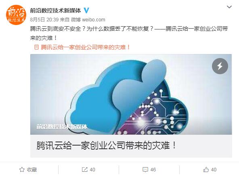239x175 pixels.
Task: Click the repost share arrow icon
Action: (85, 169)
